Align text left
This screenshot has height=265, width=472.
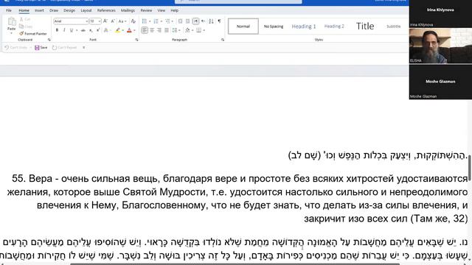click(145, 30)
